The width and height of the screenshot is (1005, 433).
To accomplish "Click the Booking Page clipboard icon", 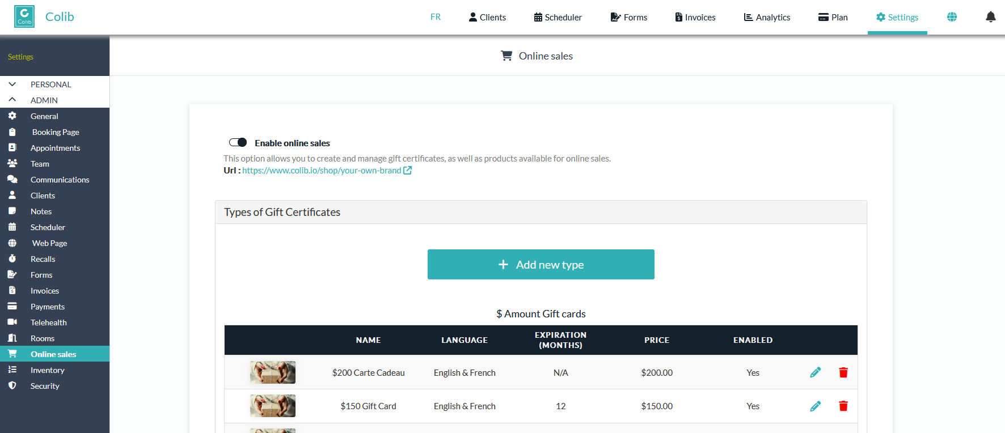I will (x=12, y=131).
